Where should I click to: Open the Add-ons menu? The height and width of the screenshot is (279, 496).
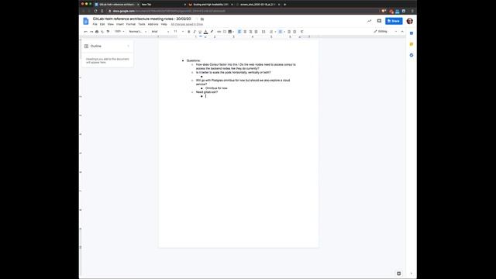pos(153,24)
